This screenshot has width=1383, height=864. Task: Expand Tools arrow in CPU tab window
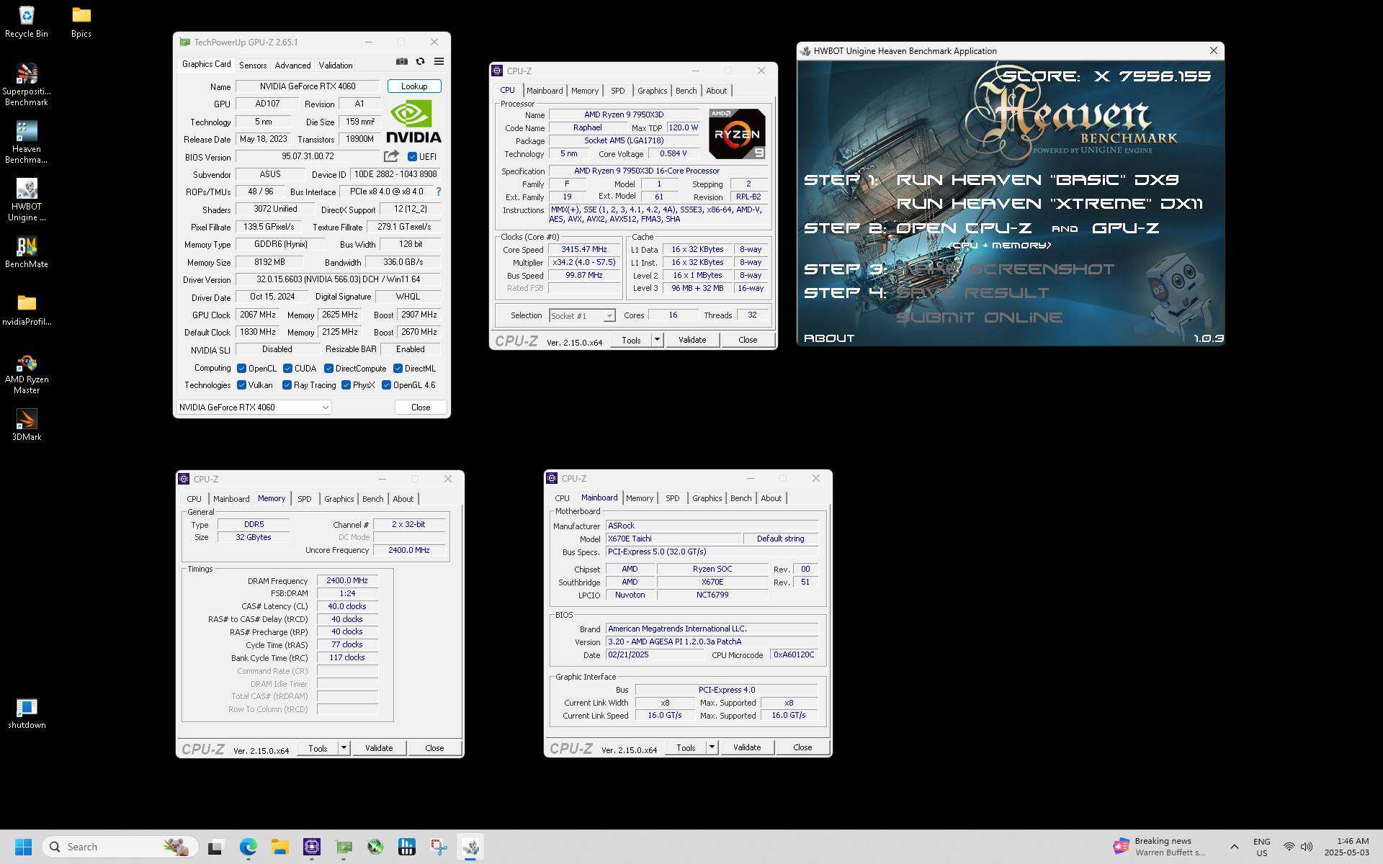(656, 340)
